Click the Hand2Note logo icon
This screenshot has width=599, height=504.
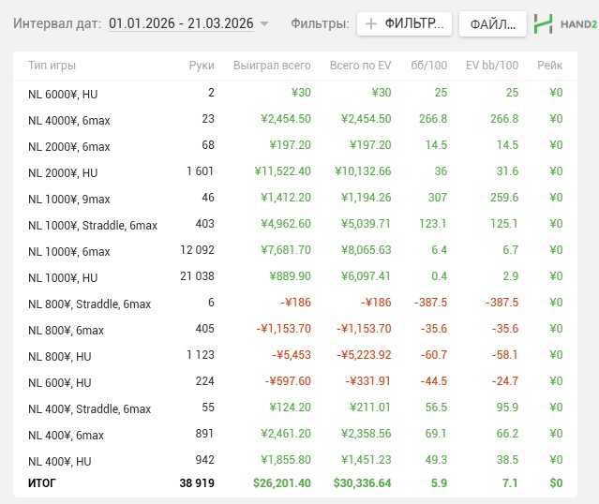pyautogui.click(x=544, y=24)
